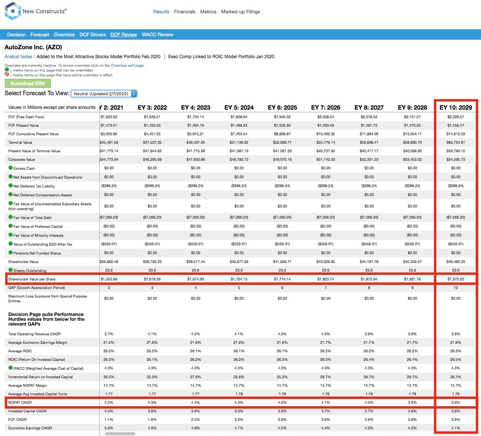Click FCF value $2,226.57 for 2029
The height and width of the screenshot is (436, 481).
coord(456,117)
